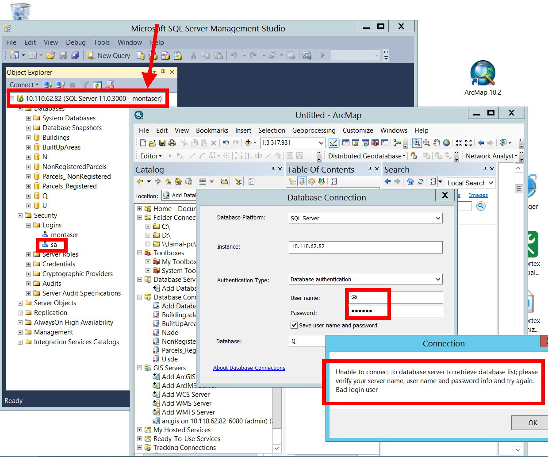Click the Print icon in ArcMap toolbar
Viewport: 548px width, 457px height.
tap(172, 143)
